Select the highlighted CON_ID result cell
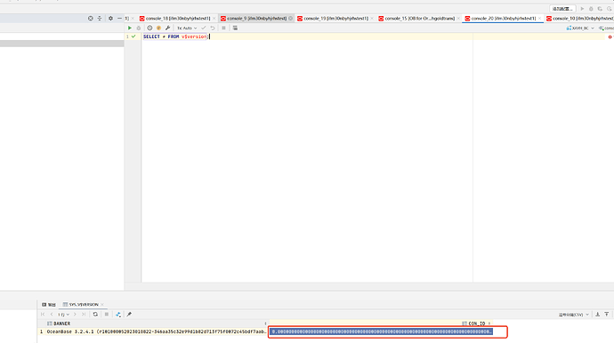The image size is (614, 343). [x=381, y=331]
